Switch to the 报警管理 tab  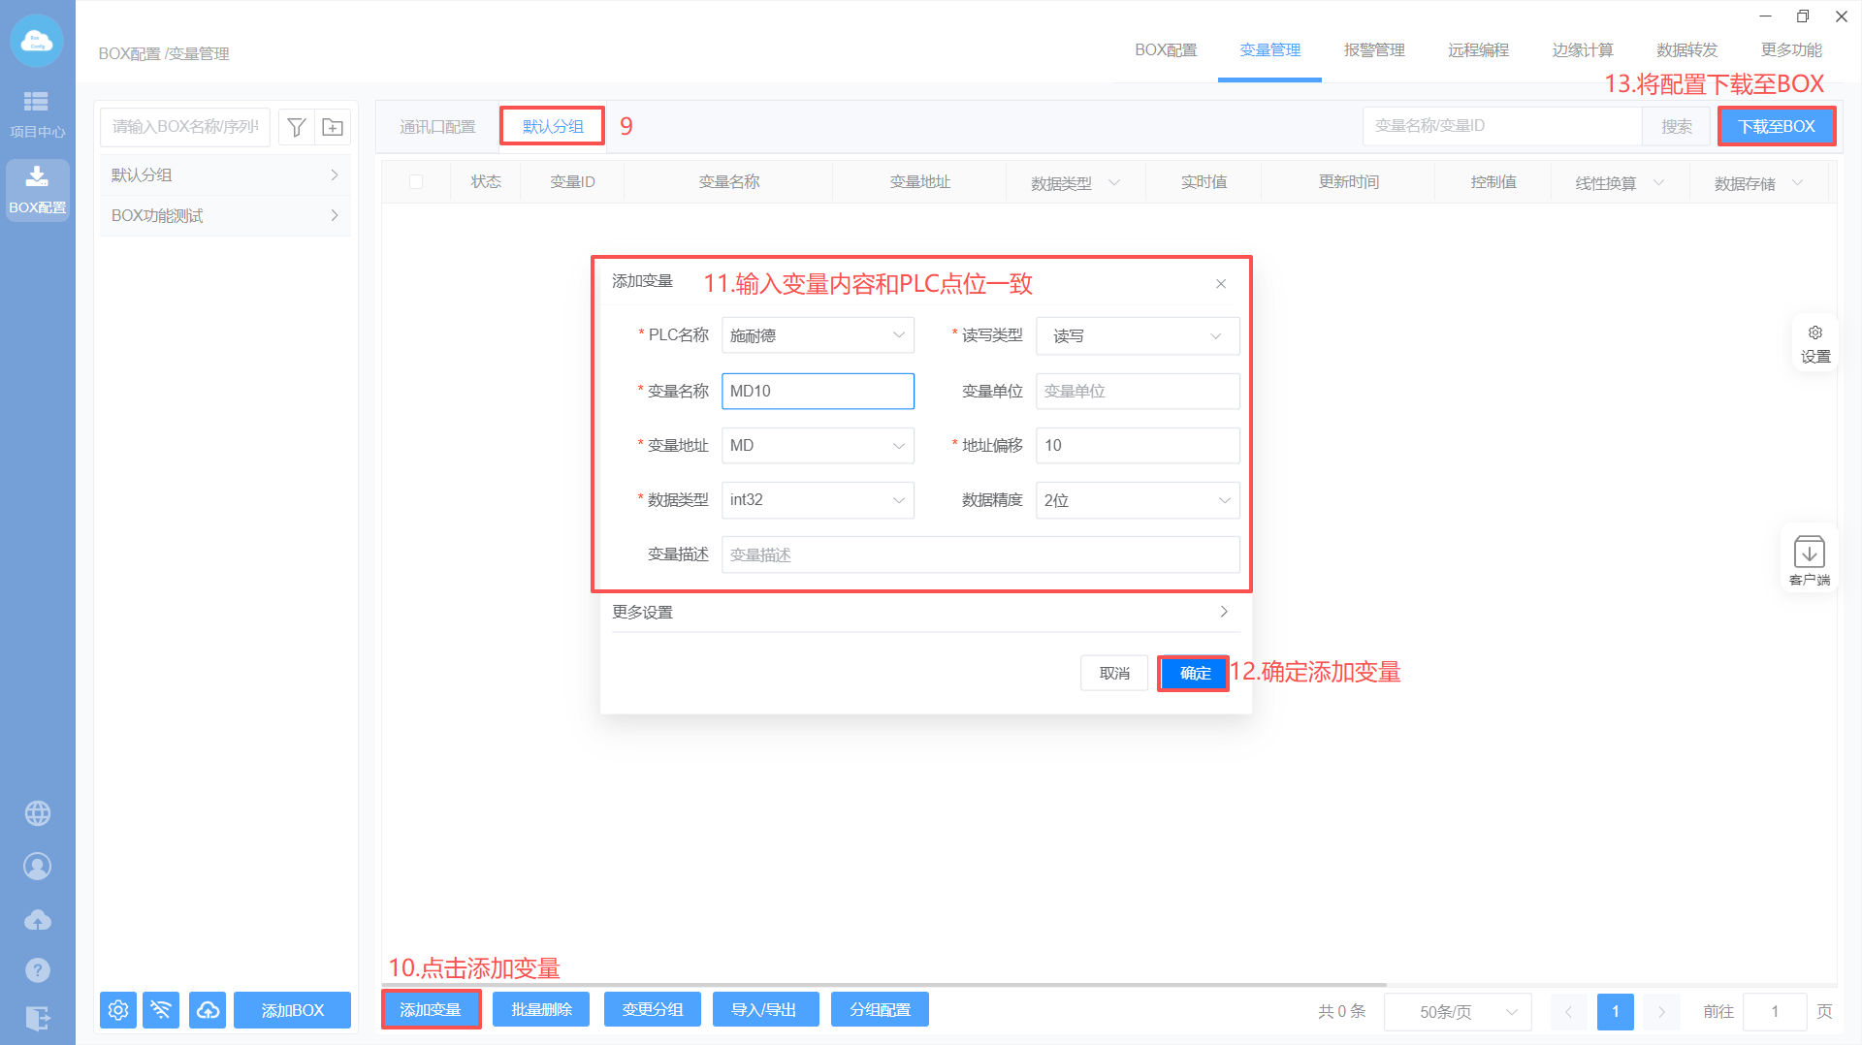pyautogui.click(x=1373, y=49)
